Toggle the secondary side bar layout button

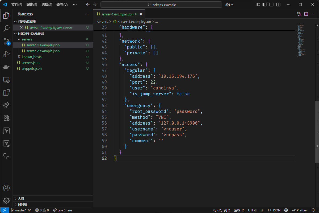278,5
